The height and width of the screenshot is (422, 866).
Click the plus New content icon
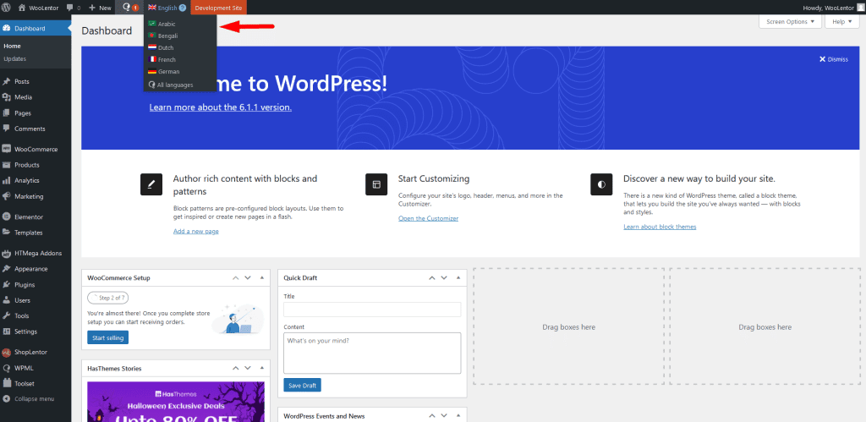[92, 8]
